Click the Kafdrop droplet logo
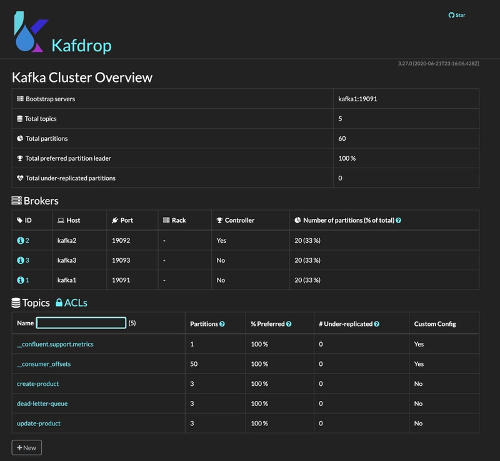 [31, 31]
